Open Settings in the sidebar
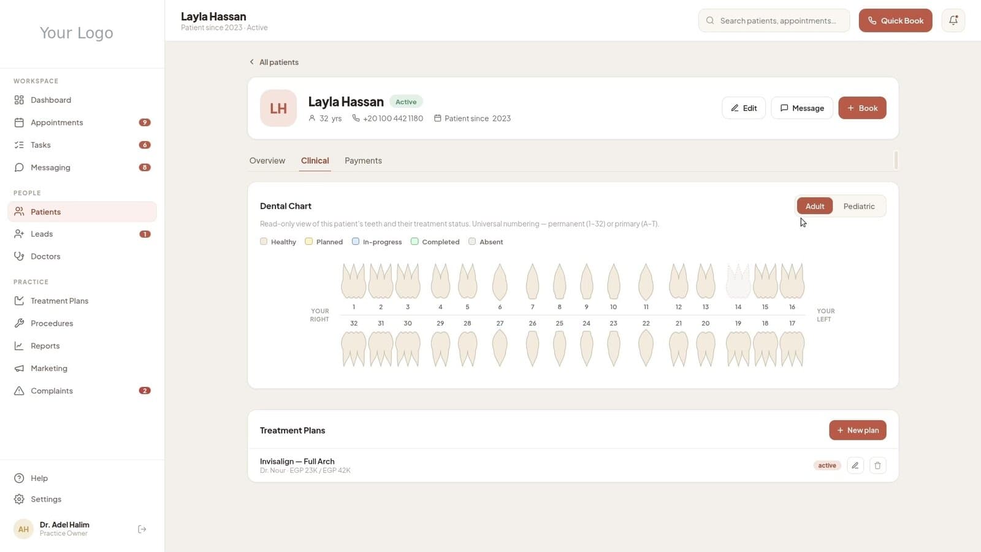 [82, 499]
